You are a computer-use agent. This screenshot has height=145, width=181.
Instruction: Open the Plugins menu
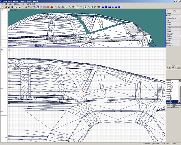pyautogui.click(x=28, y=4)
